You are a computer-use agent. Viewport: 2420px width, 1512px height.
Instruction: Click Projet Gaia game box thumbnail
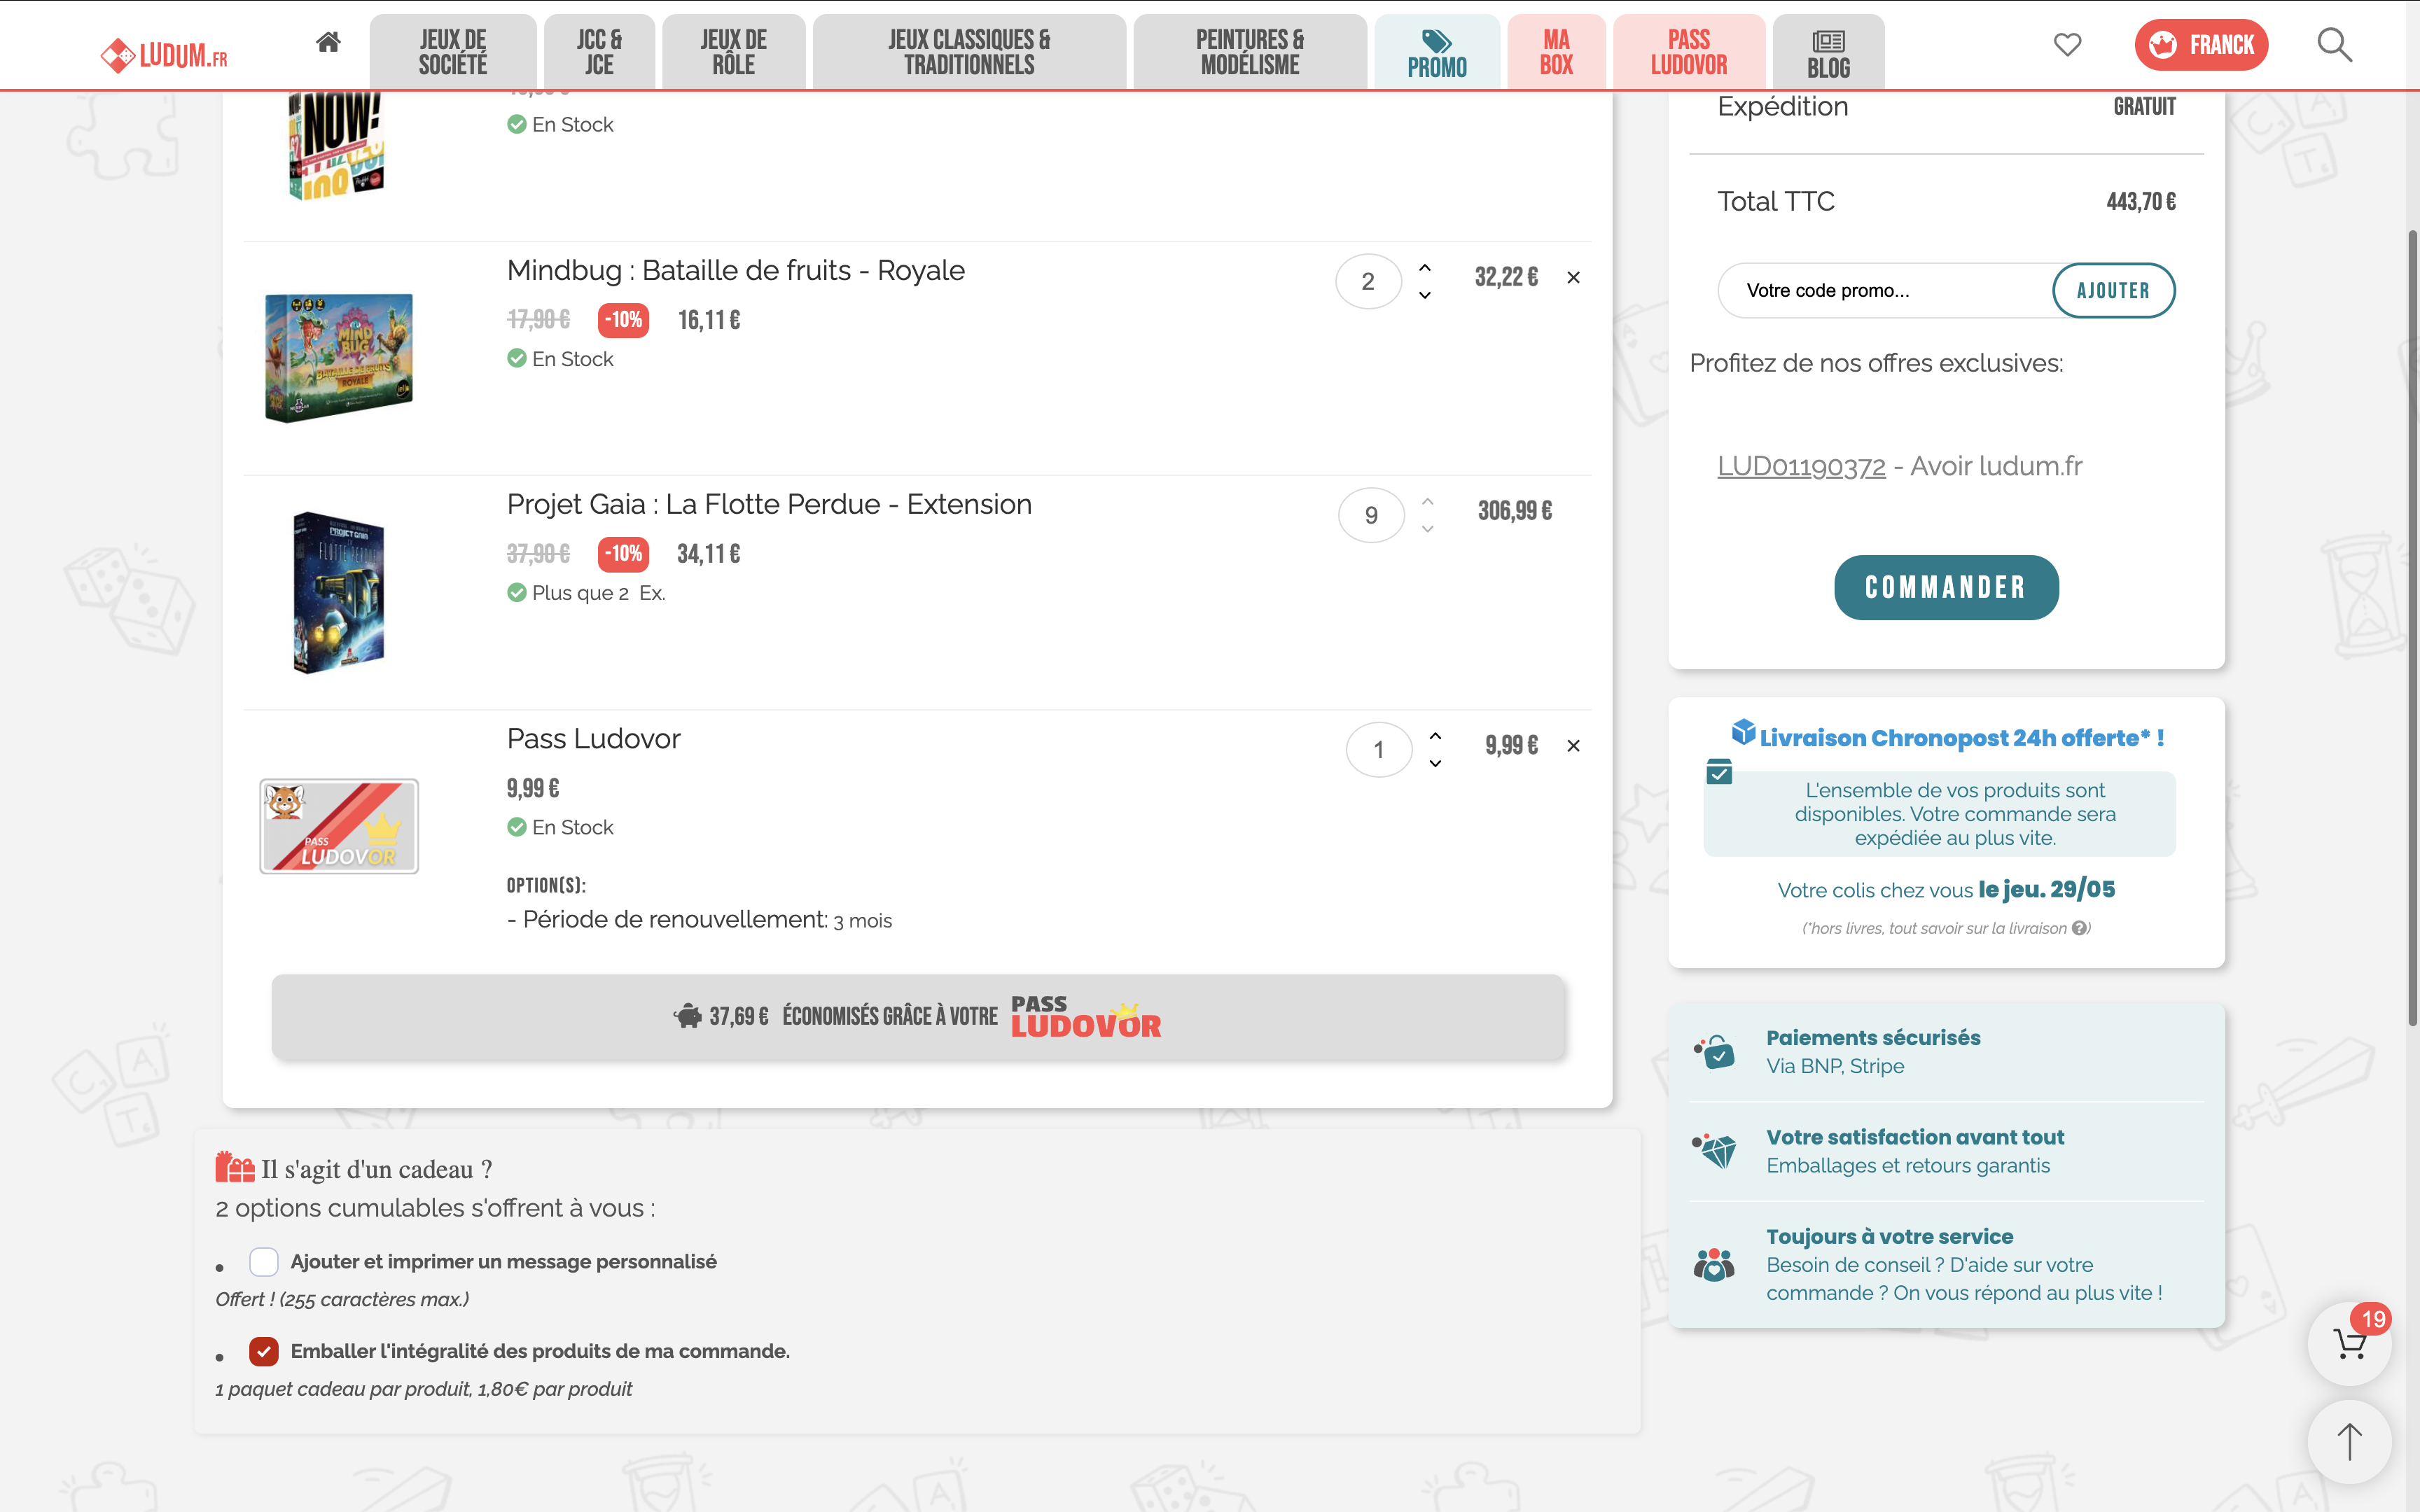338,592
